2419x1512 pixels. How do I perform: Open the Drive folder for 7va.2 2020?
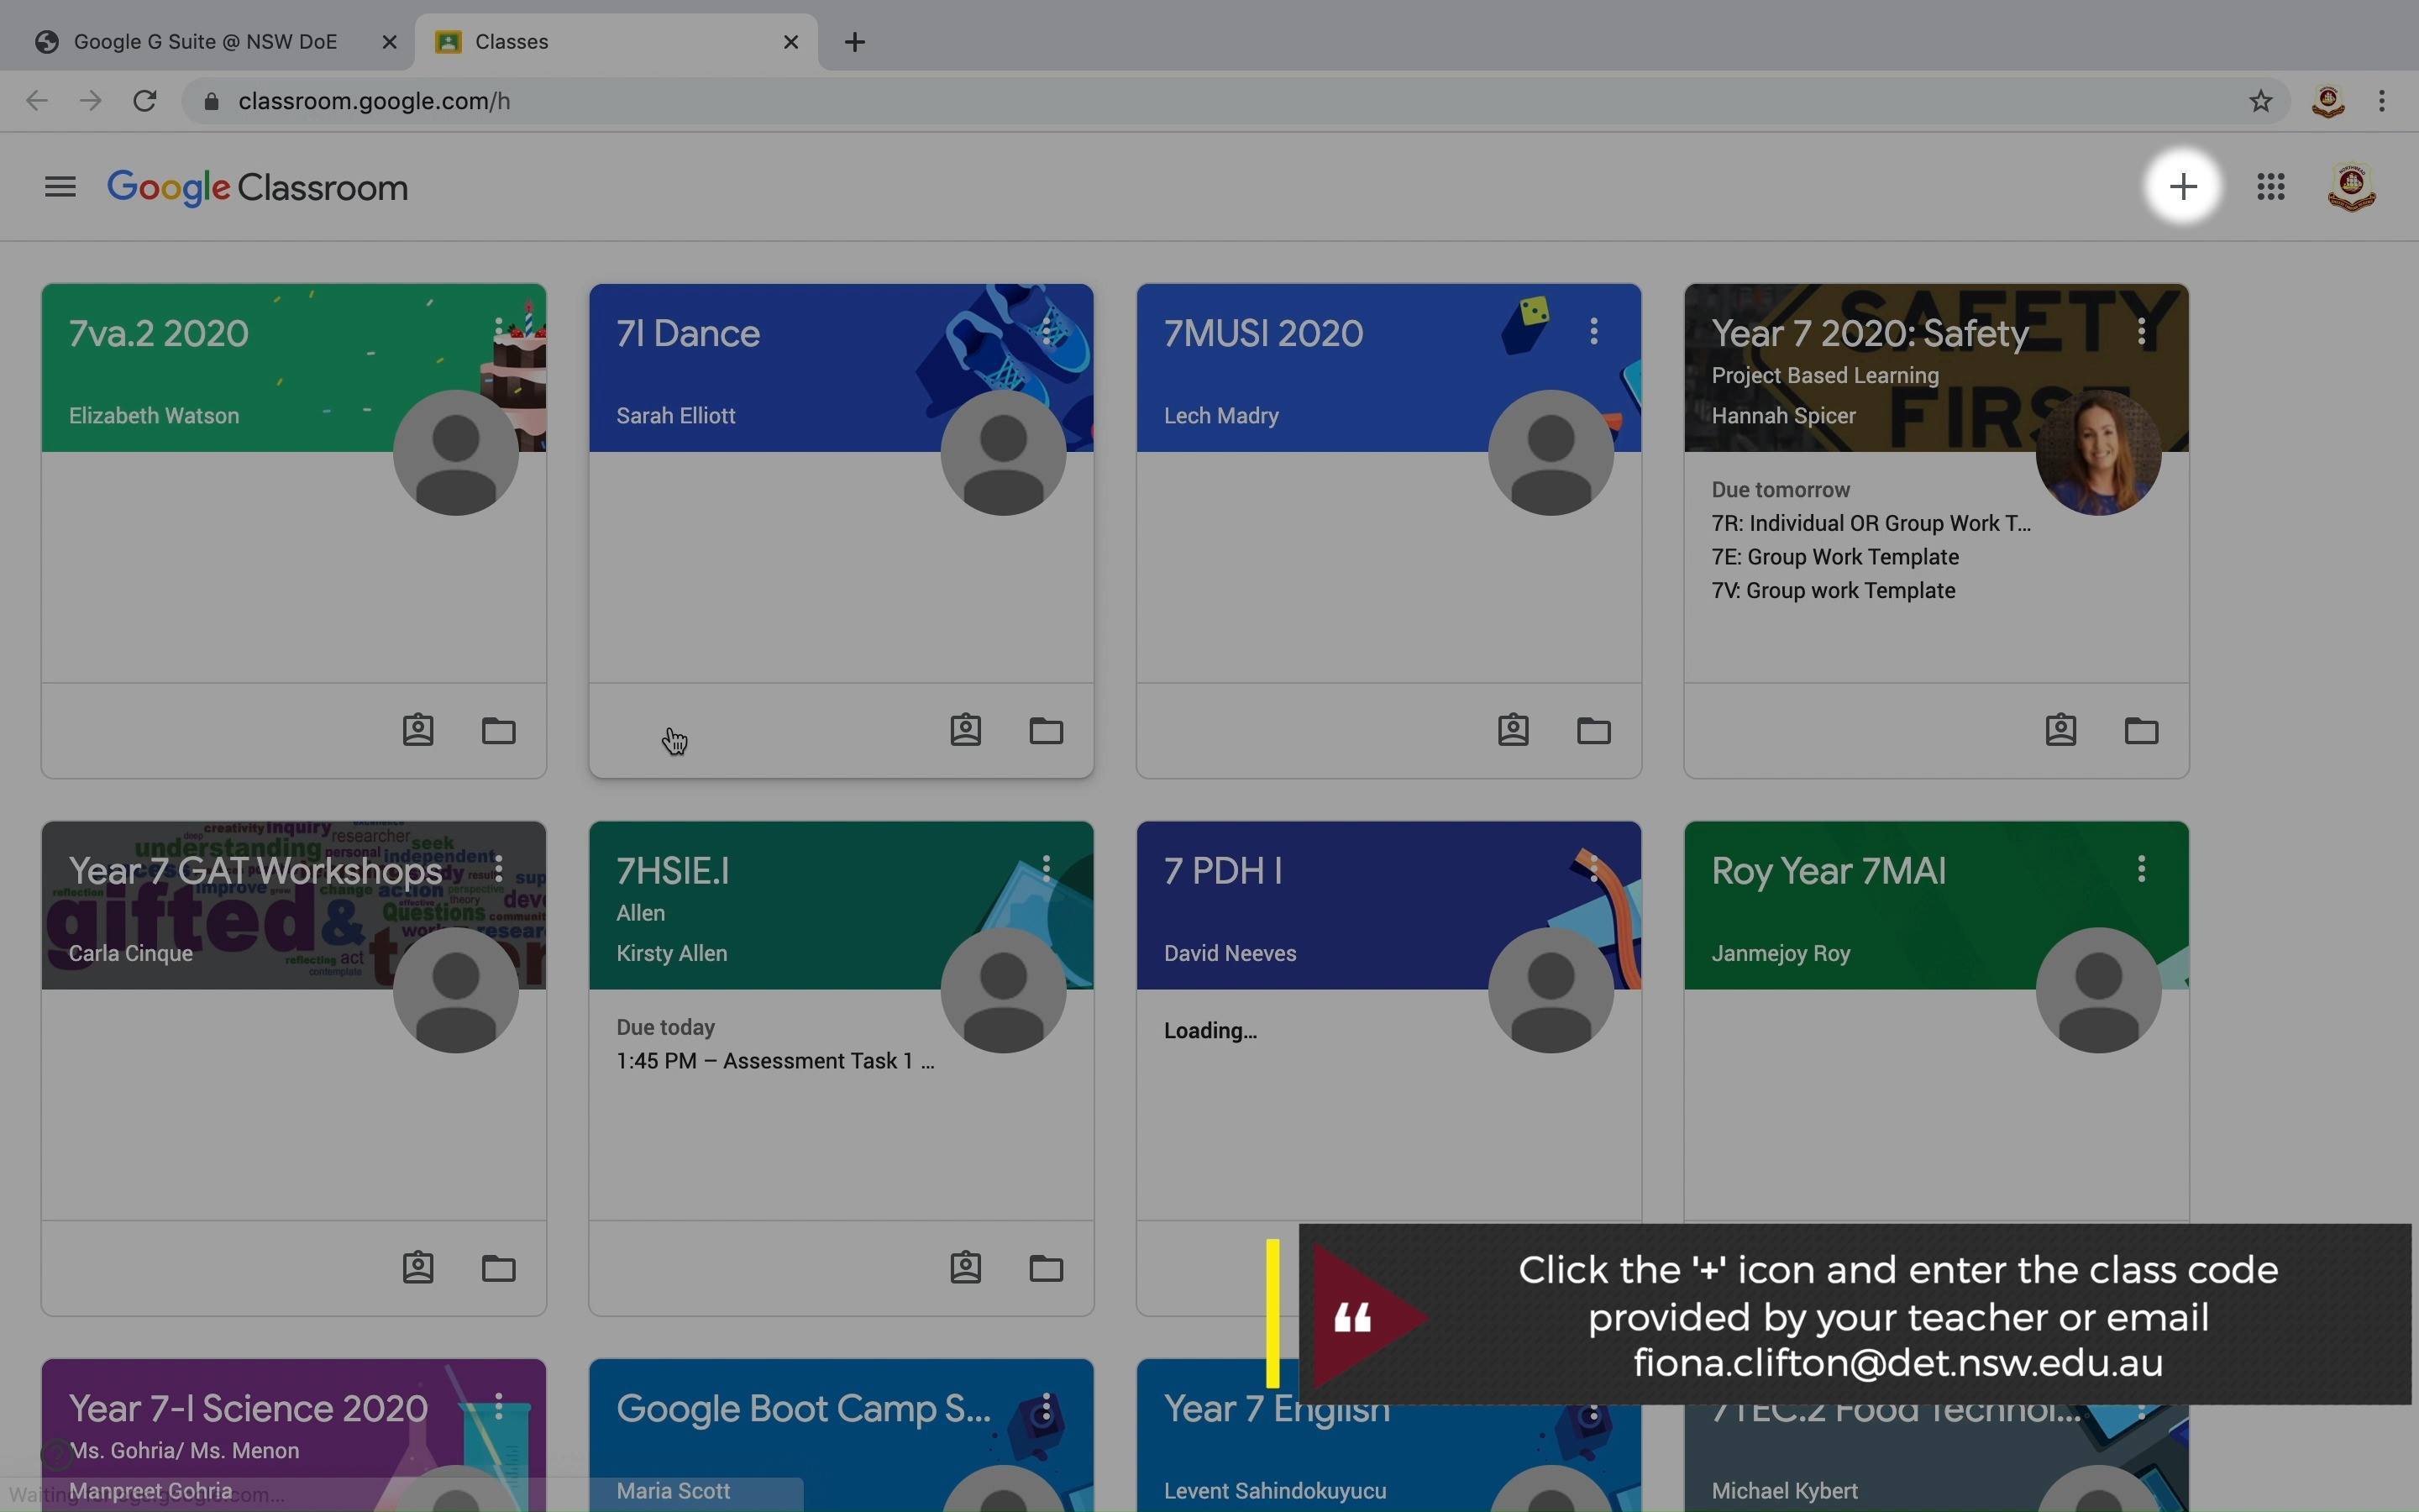click(x=499, y=730)
